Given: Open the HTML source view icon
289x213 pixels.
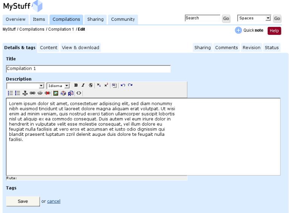Looking at the screenshot, I should 78,93.
